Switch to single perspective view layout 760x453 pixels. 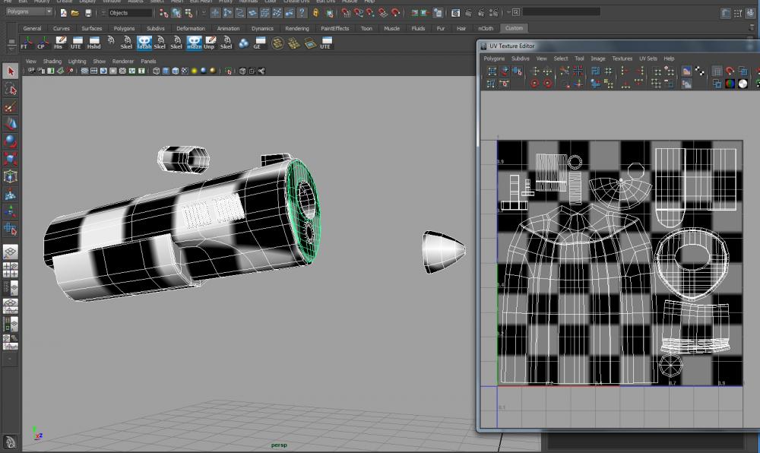[11, 252]
